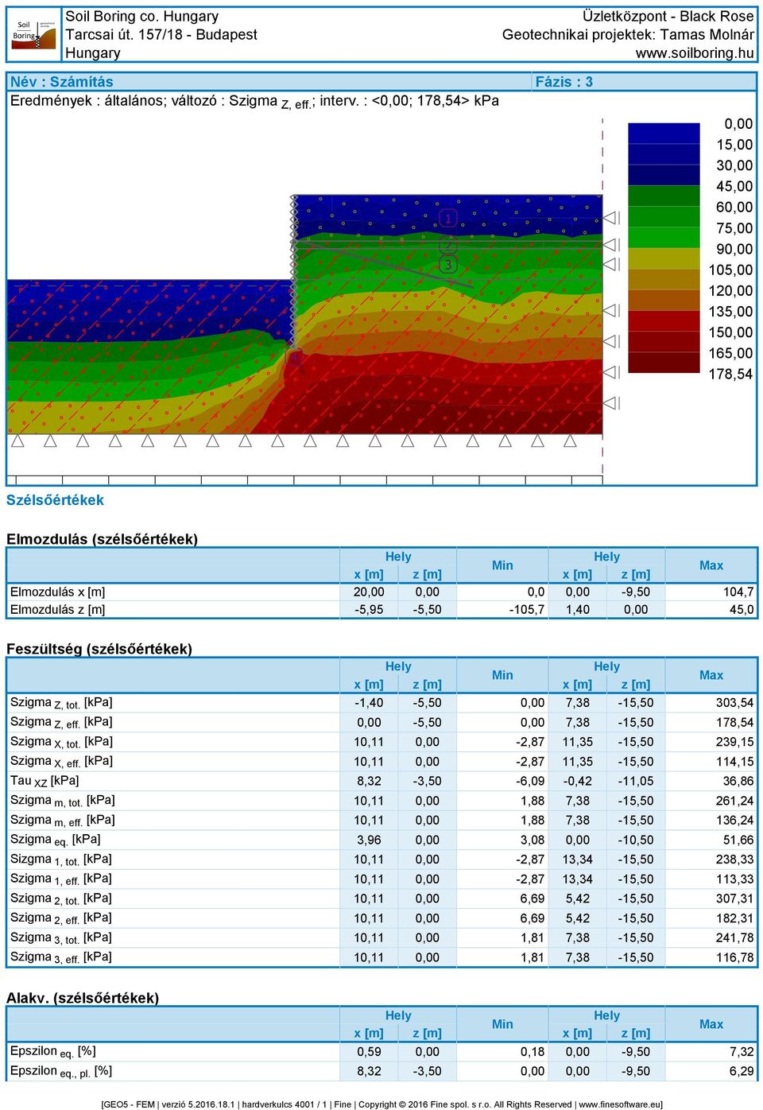The image size is (763, 1110).
Task: Click min displacement value -105,7
Action: pyautogui.click(x=527, y=610)
